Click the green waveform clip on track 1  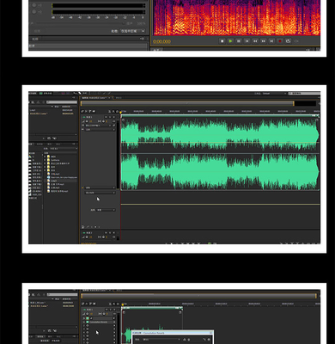(220, 152)
